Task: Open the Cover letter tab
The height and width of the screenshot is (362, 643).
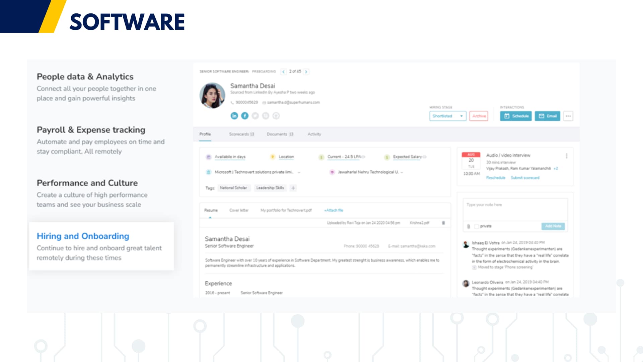Action: click(x=239, y=210)
